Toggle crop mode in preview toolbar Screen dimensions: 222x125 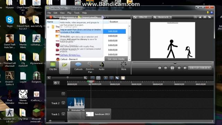195,17
